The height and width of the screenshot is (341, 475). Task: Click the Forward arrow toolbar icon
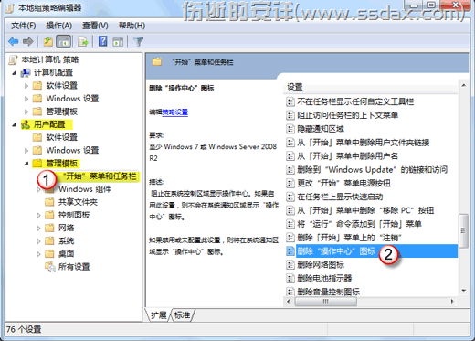(x=28, y=41)
